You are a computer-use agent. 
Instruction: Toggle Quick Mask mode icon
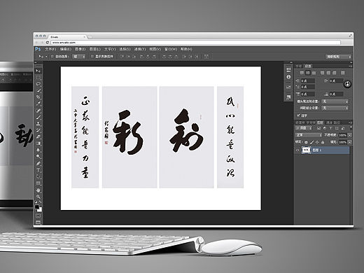[x=38, y=216]
